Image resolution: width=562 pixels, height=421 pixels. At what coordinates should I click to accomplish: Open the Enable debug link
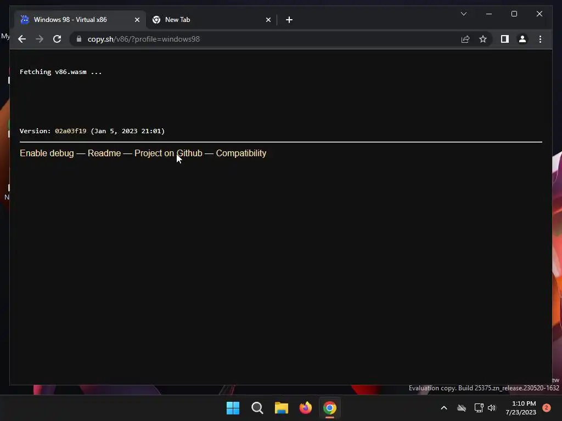(x=47, y=153)
